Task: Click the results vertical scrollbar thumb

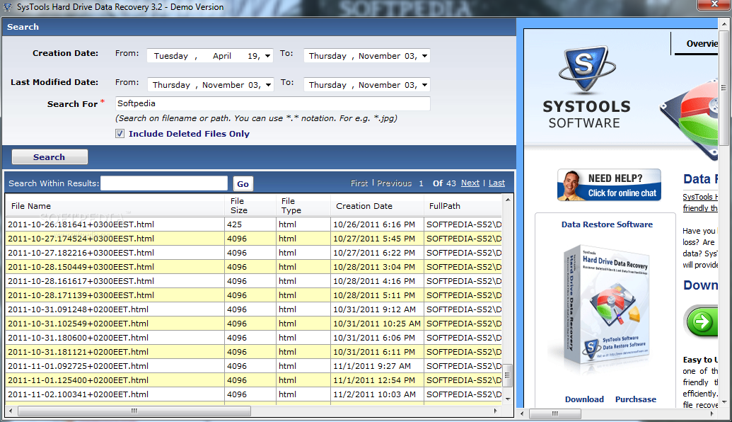Action: (x=508, y=375)
